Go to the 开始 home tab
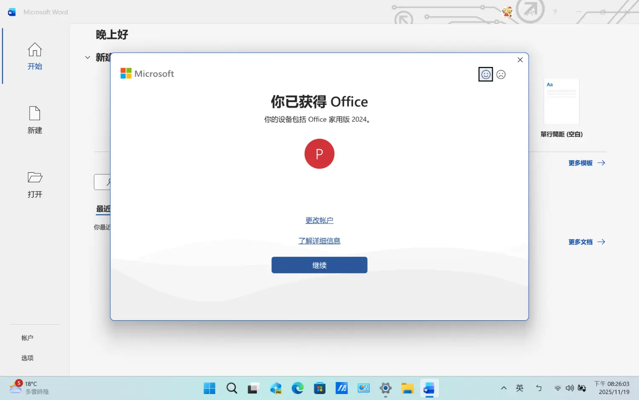 coord(35,56)
